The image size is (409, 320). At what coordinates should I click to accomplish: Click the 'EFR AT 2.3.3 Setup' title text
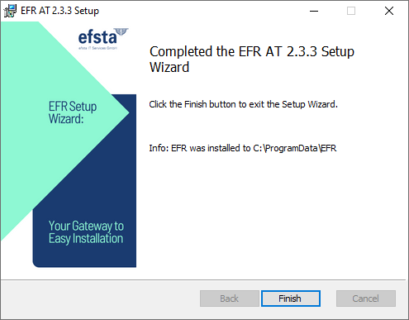[x=59, y=11]
